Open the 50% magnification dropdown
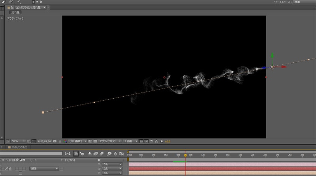Screen dimensions: 316x176 (x=19, y=141)
